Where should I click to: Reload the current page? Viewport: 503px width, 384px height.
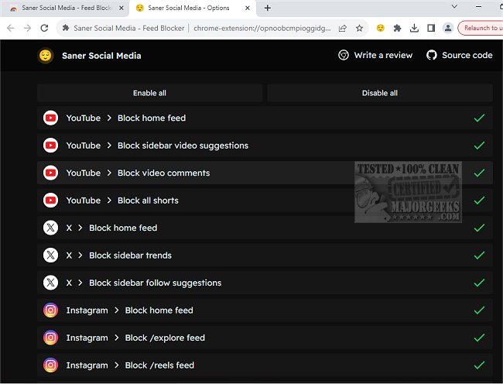pyautogui.click(x=44, y=28)
